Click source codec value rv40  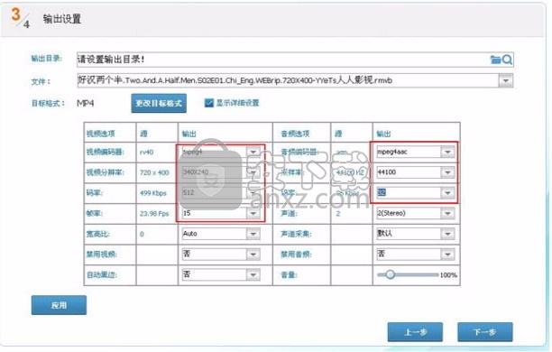point(146,153)
